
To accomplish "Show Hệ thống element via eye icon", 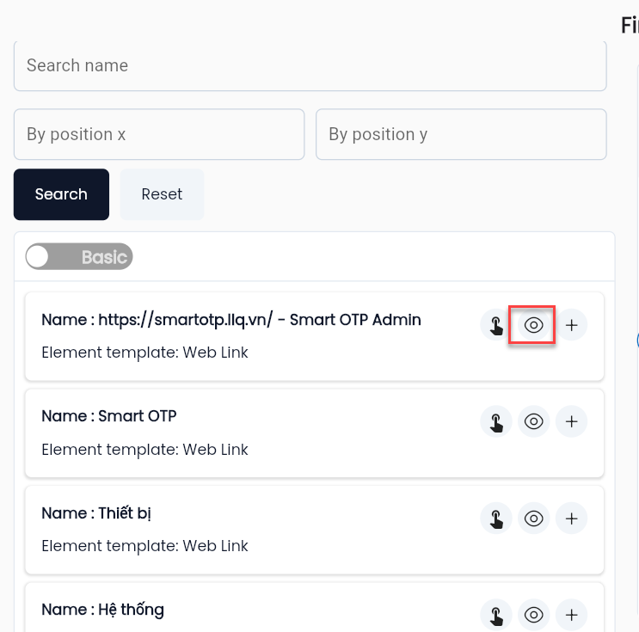I will coord(533,615).
